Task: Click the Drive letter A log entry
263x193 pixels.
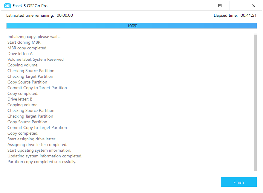Action: pyautogui.click(x=20, y=54)
